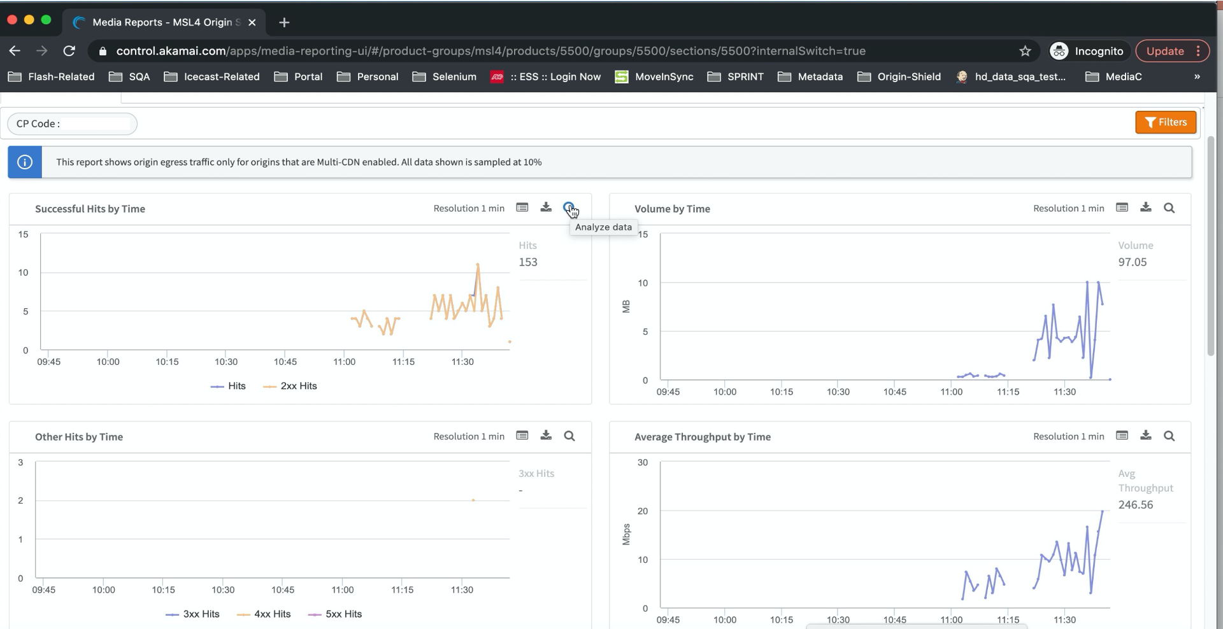Open a new browser tab
Viewport: 1223px width, 629px height.
point(284,22)
